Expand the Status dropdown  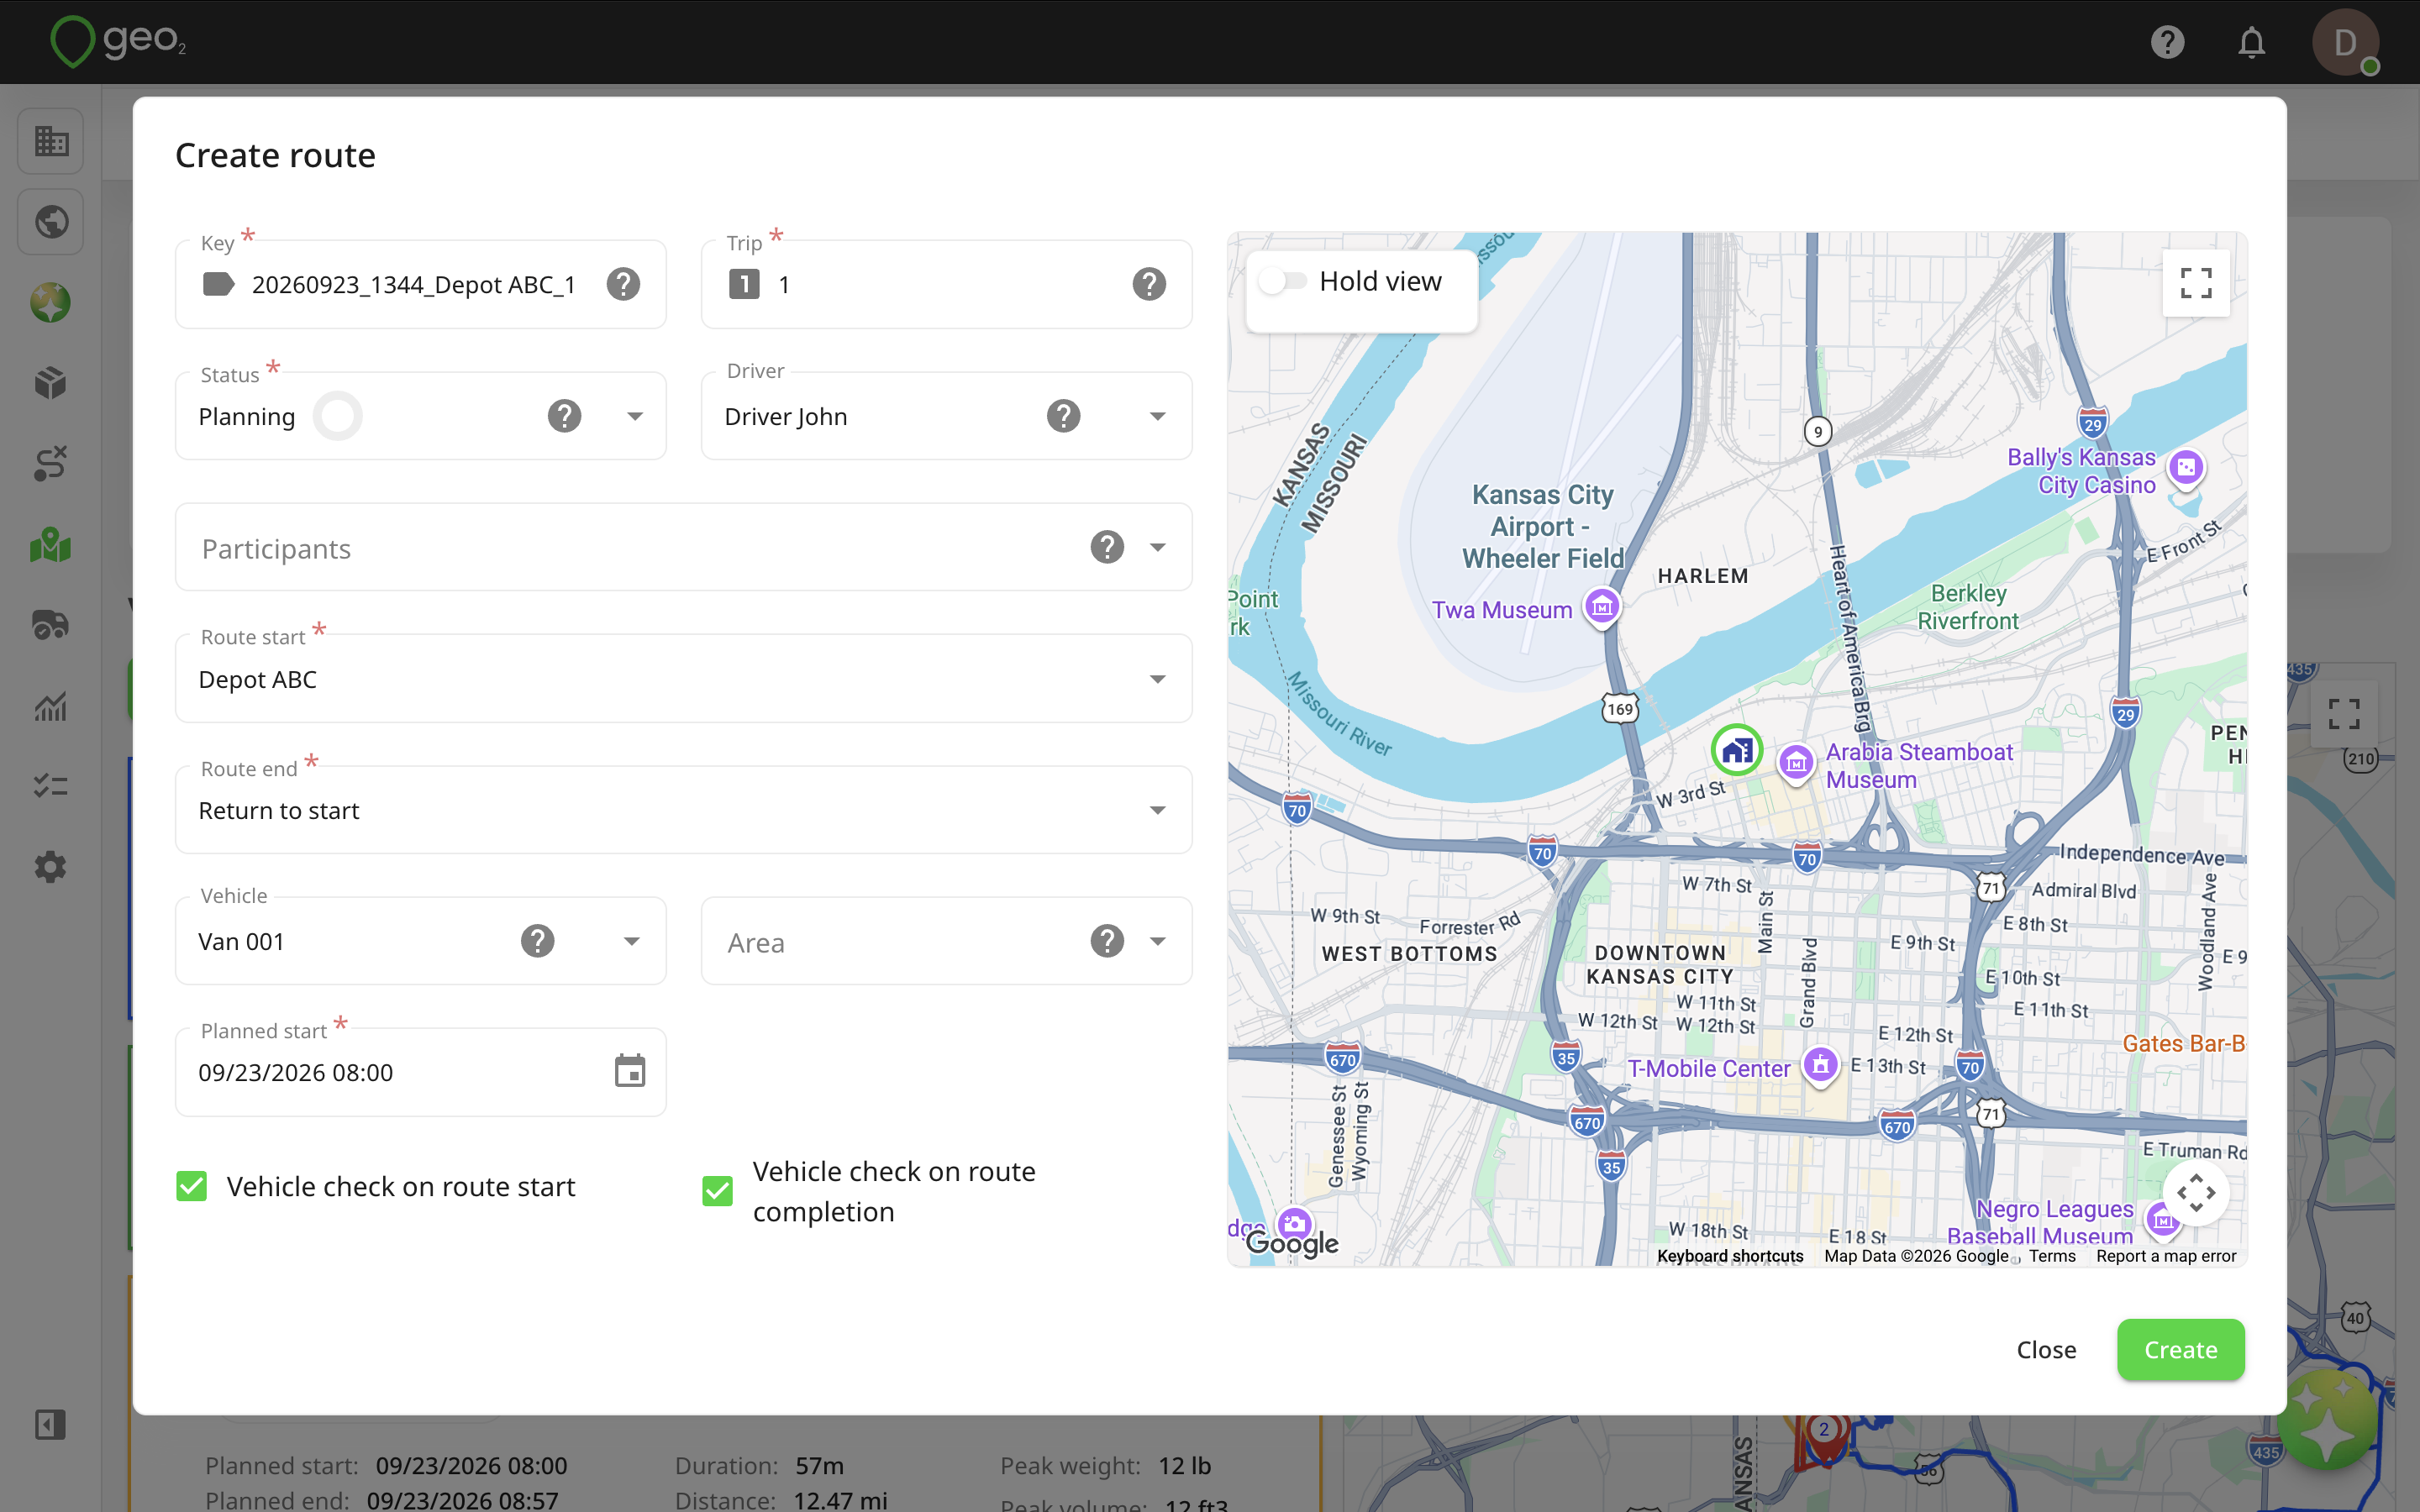(x=634, y=416)
